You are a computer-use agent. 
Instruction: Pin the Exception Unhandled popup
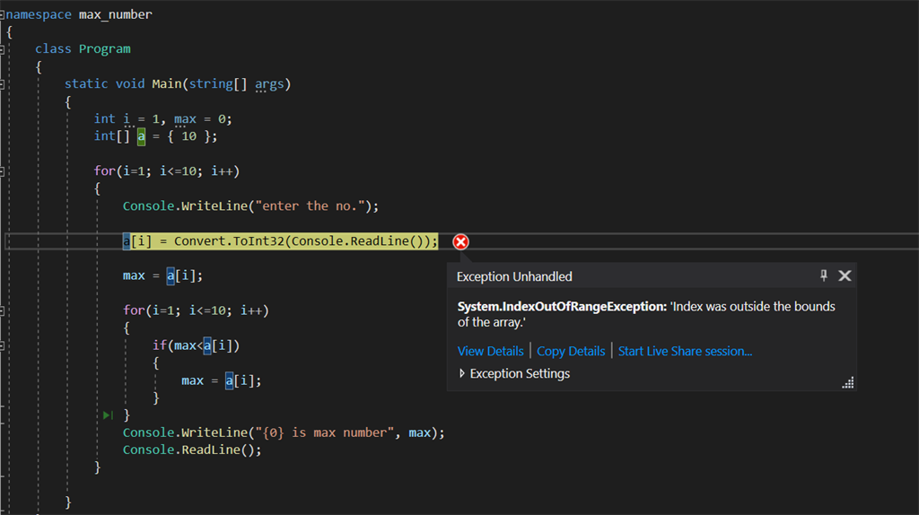tap(824, 275)
